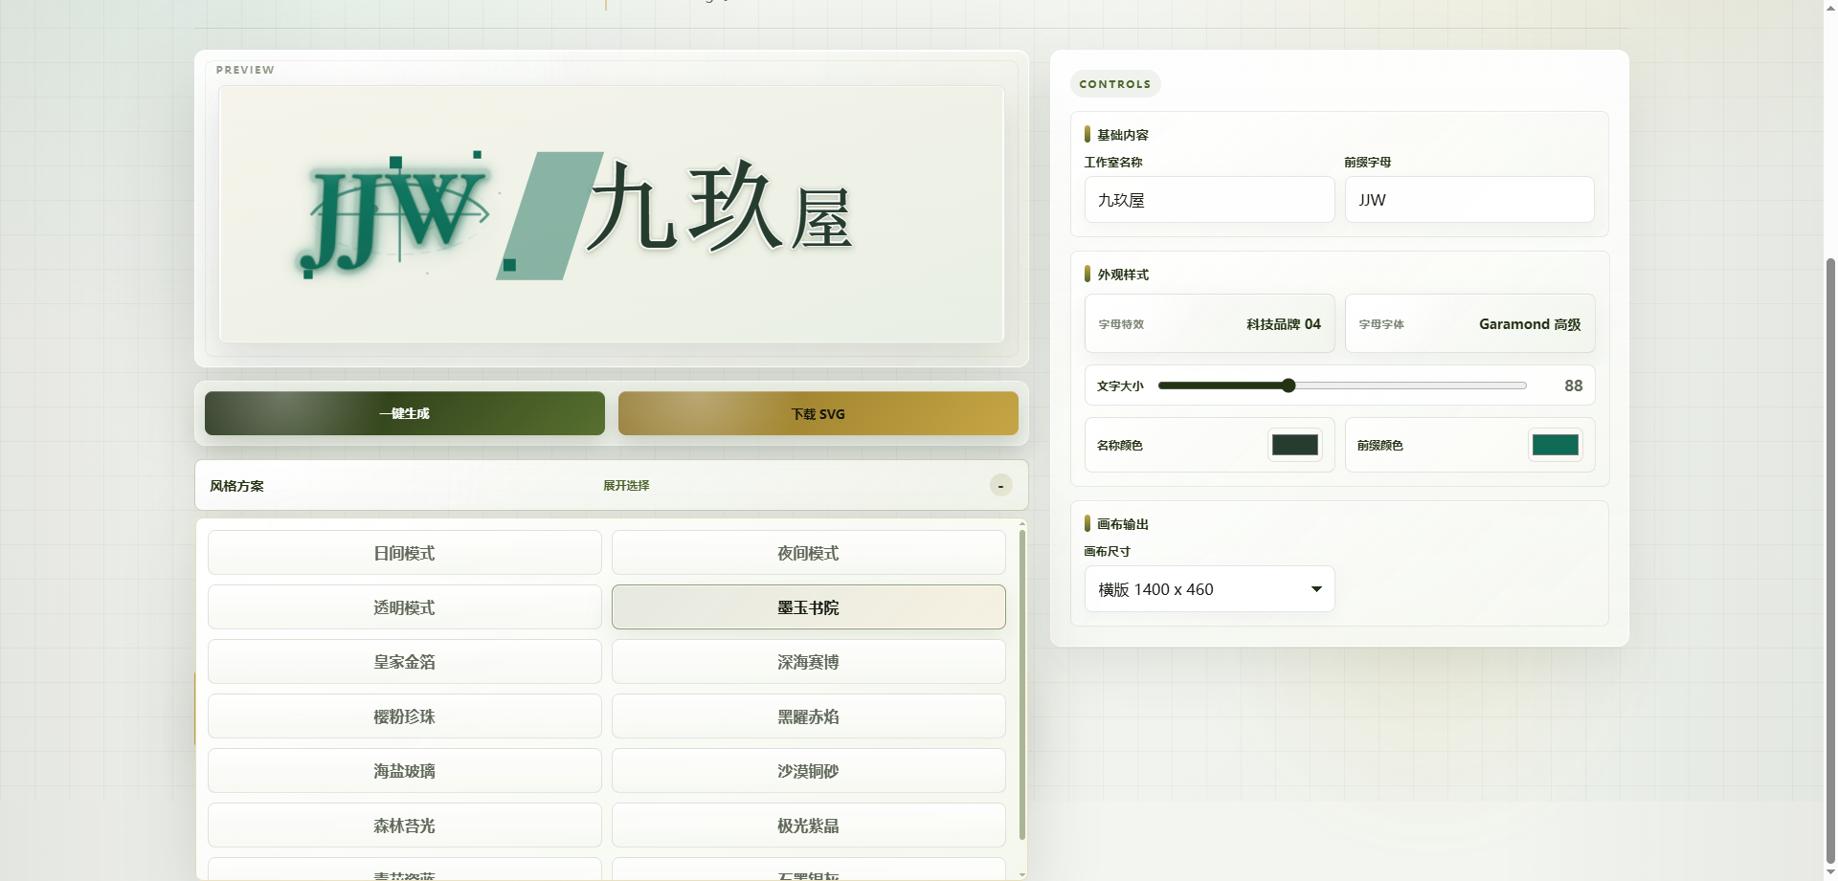Select the 夜间模式 style preset
Image resolution: width=1838 pixels, height=881 pixels.
pyautogui.click(x=808, y=553)
